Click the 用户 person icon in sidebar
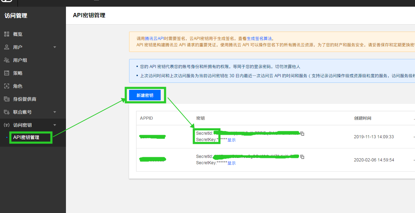 pyautogui.click(x=7, y=47)
